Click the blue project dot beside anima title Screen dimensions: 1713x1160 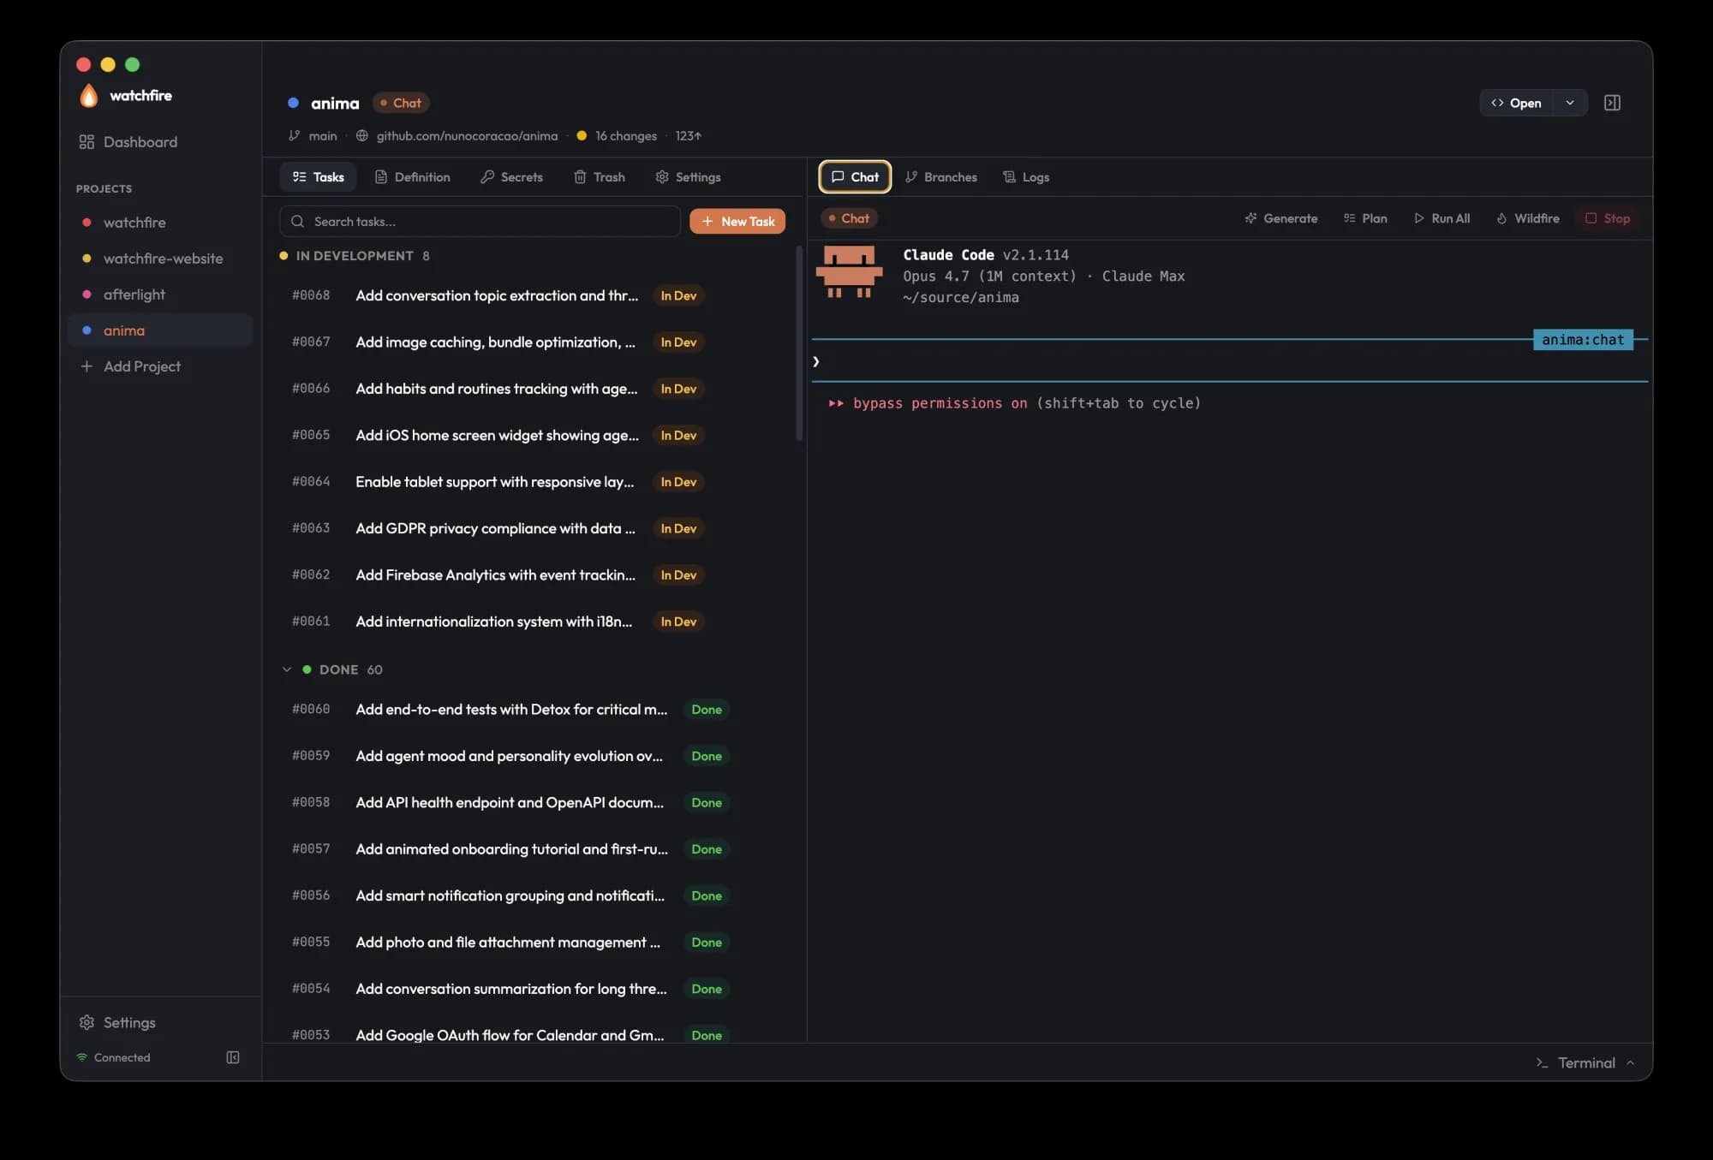(x=293, y=103)
